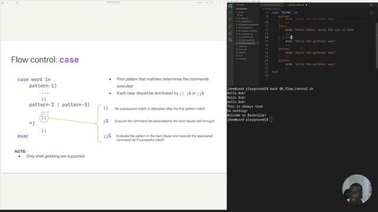Click the VS Code editor vertical scrollbar
Image resolution: width=378 pixels, height=212 pixels.
(377, 46)
